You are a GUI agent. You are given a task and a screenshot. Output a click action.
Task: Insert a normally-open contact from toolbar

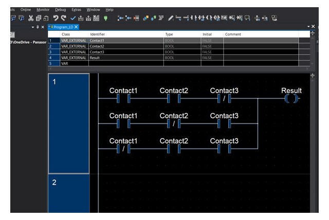coord(193,18)
